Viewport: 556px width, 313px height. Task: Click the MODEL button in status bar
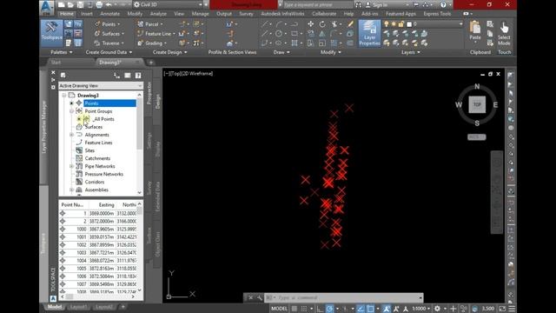pyautogui.click(x=279, y=309)
